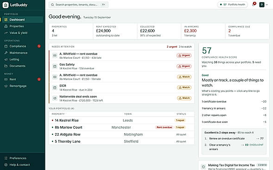Screen dimensions: 273x170
Task: Focus the search properties input field
Action: 78,5
